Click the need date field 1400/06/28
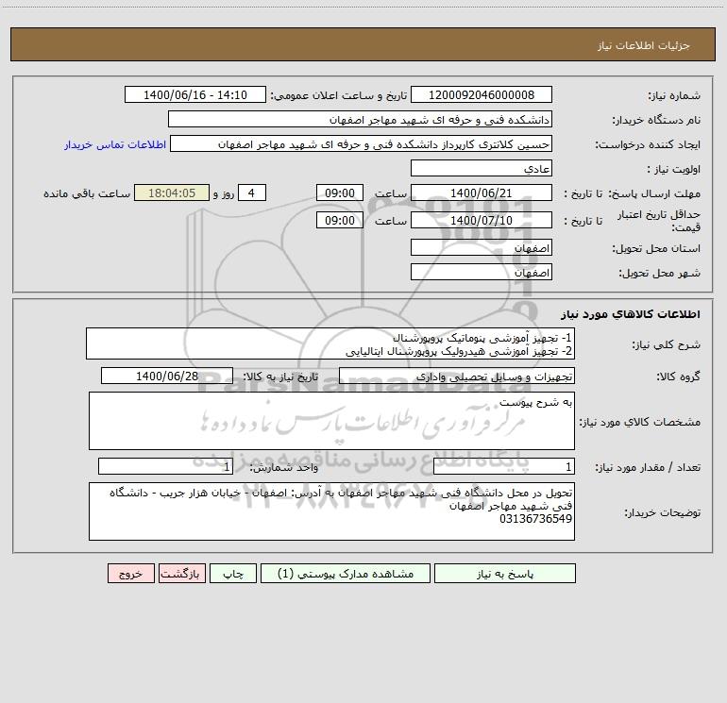 click(167, 376)
